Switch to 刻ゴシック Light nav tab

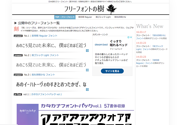(103, 17)
